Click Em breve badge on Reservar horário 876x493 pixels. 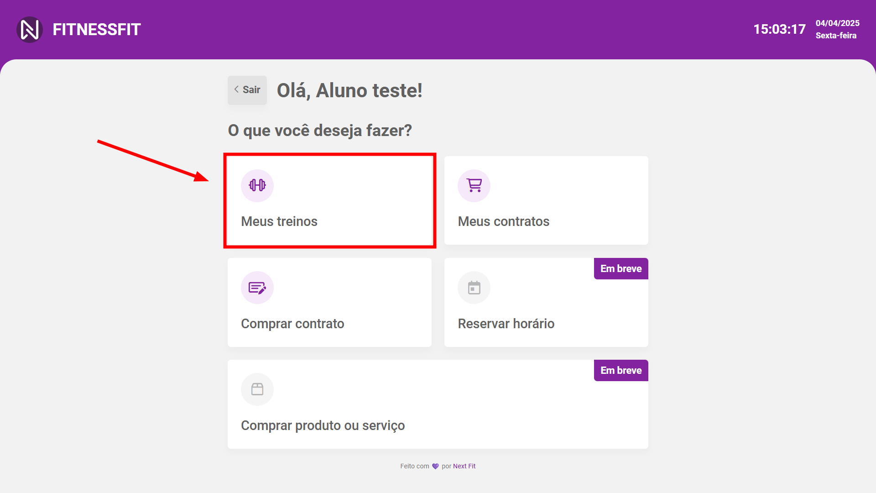tap(620, 269)
